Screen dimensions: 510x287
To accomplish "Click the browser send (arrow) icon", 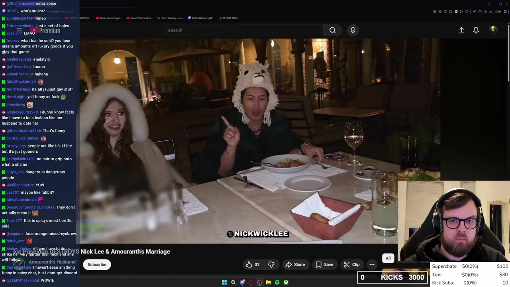I will (x=461, y=12).
